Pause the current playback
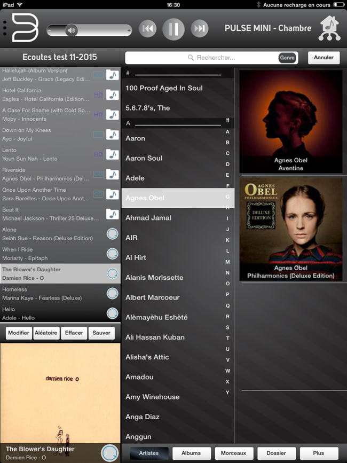The height and width of the screenshot is (463, 347). (173, 29)
